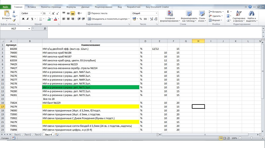Click the AutoSum sigma icon
This screenshot has width=265, height=148.
[228, 12]
